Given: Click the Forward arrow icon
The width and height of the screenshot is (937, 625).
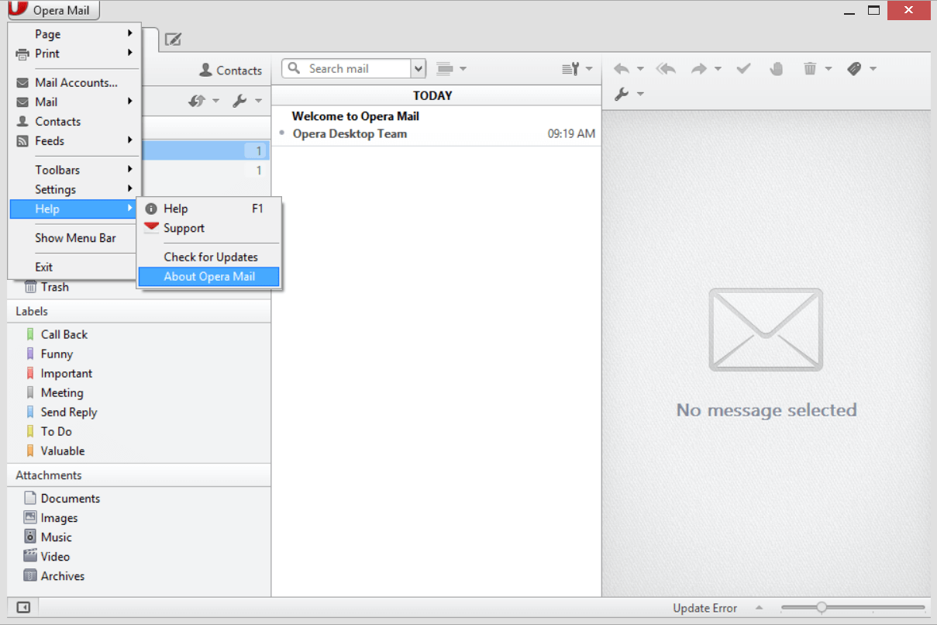Looking at the screenshot, I should [699, 68].
